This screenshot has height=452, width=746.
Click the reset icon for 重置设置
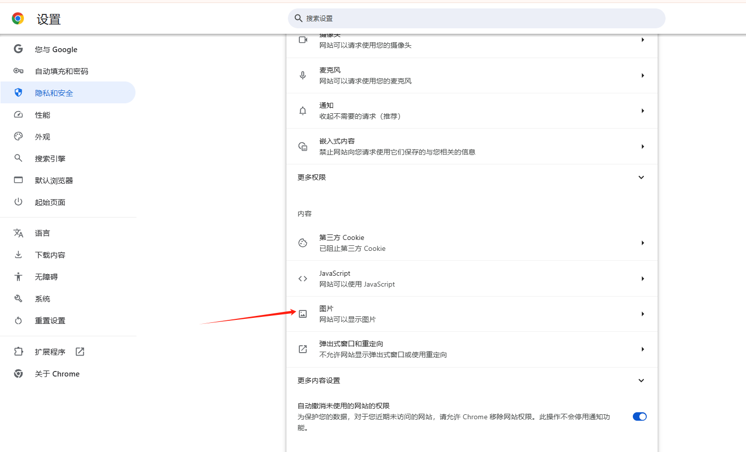[x=18, y=320]
